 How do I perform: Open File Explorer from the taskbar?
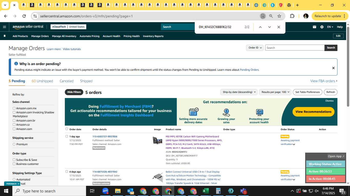click(x=118, y=191)
